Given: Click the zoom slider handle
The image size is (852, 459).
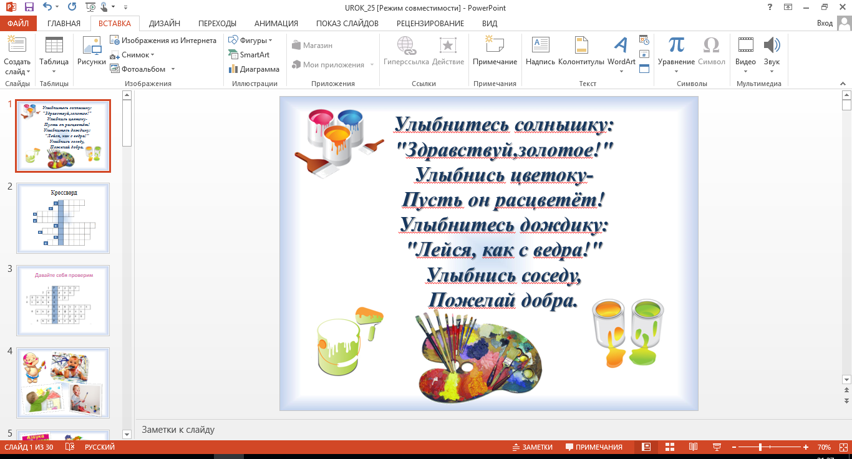Looking at the screenshot, I should point(760,447).
